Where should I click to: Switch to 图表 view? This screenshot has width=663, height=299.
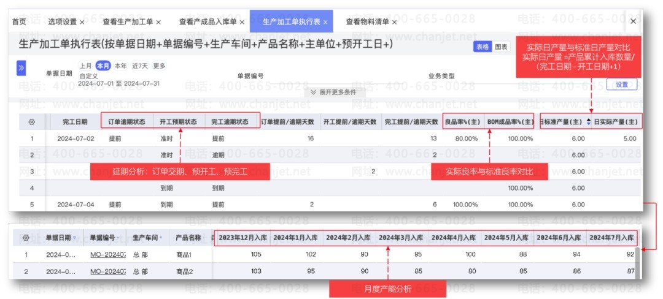(501, 47)
